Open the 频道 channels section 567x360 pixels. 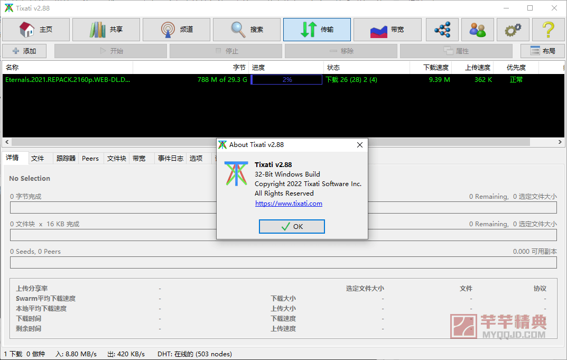click(x=176, y=30)
